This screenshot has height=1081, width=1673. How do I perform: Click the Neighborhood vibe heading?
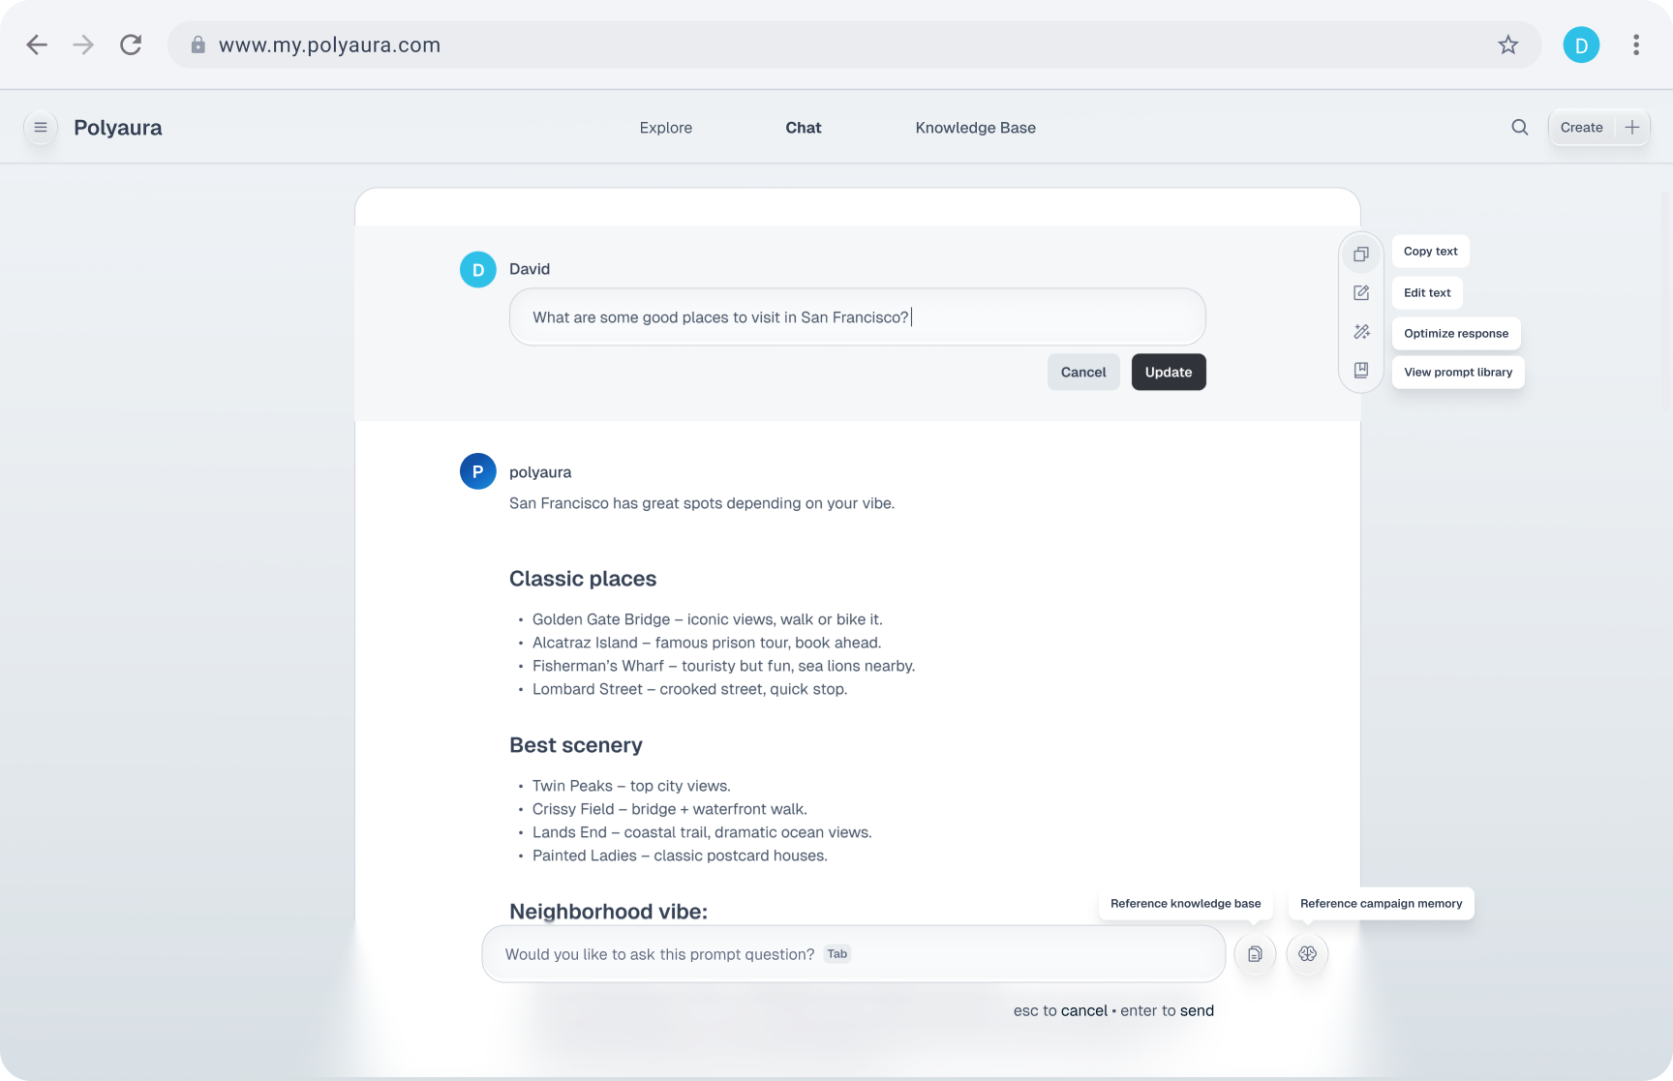pos(608,912)
